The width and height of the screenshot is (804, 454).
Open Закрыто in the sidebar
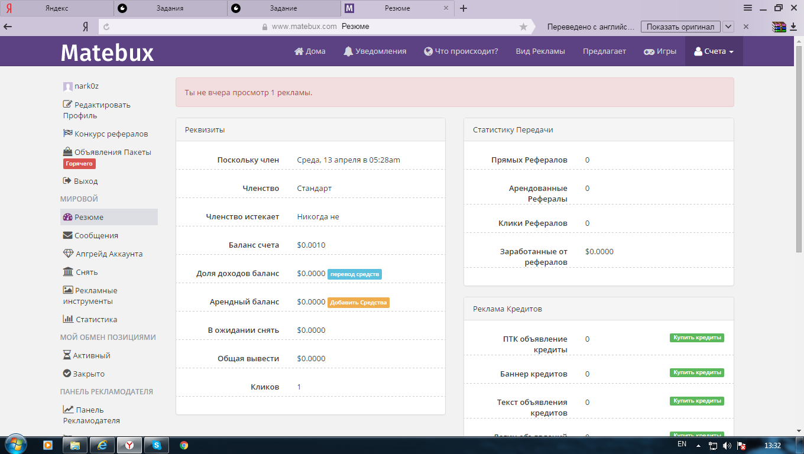(x=84, y=374)
